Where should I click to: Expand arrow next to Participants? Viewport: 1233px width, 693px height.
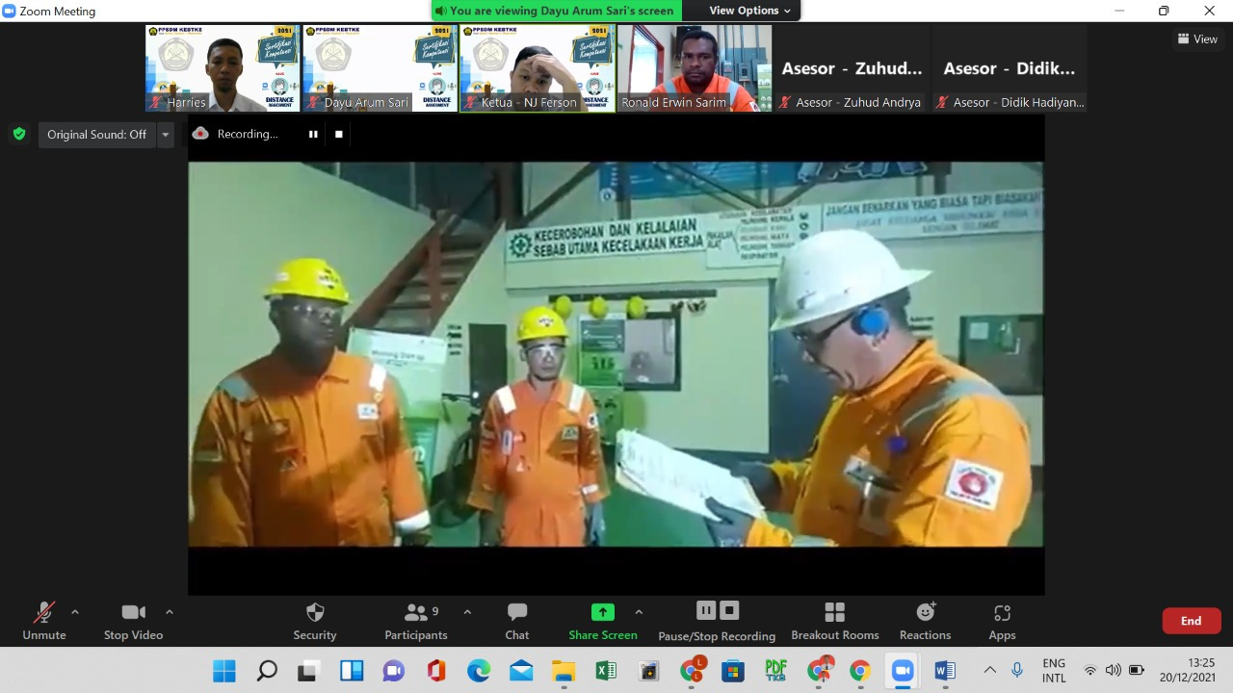point(467,612)
